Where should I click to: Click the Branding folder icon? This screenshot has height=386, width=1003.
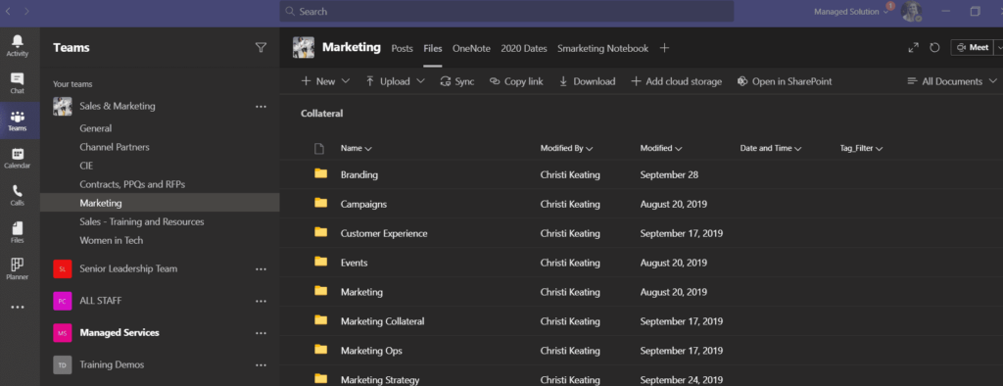(x=321, y=174)
